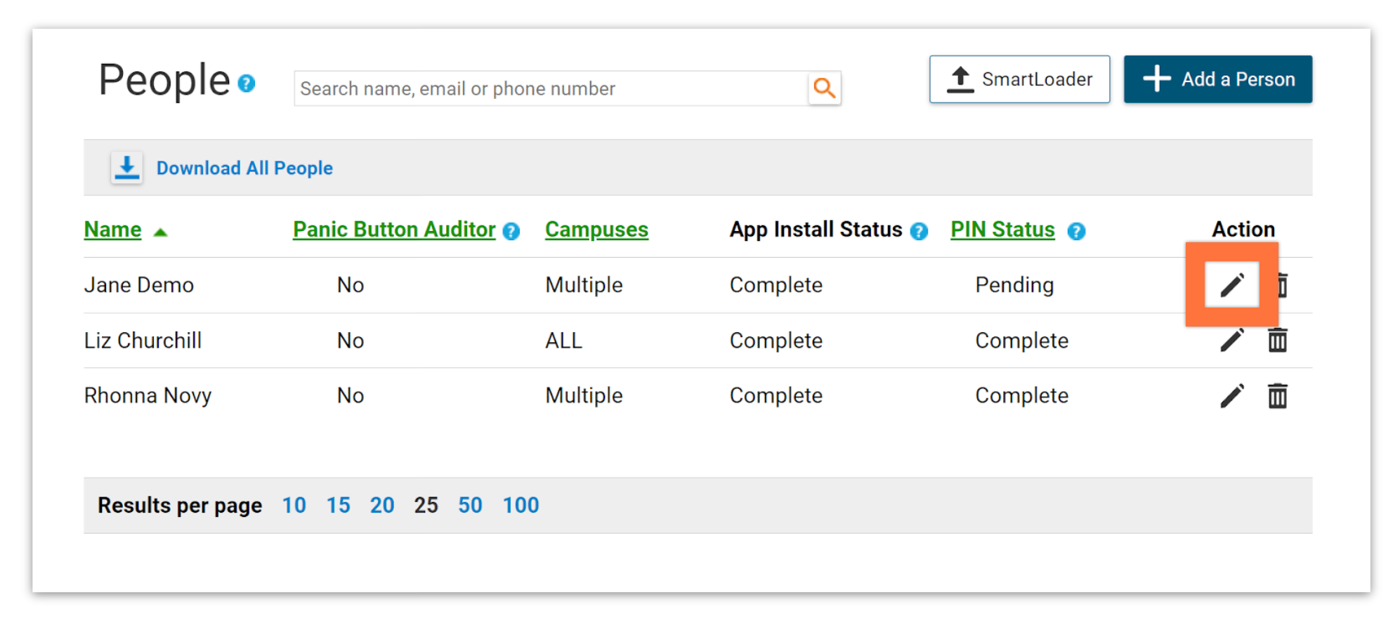This screenshot has width=1400, height=618.
Task: Delete Rhonna Novy using trash icon
Action: [x=1277, y=395]
